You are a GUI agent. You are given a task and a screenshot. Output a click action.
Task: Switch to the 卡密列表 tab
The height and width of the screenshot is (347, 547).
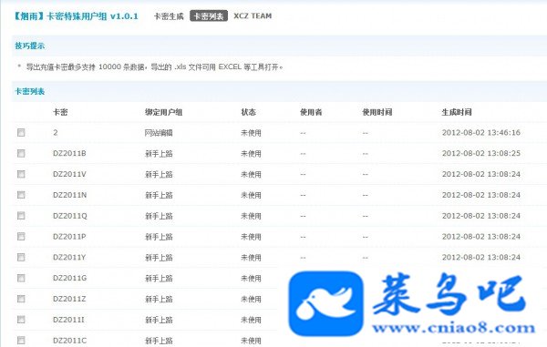point(209,16)
